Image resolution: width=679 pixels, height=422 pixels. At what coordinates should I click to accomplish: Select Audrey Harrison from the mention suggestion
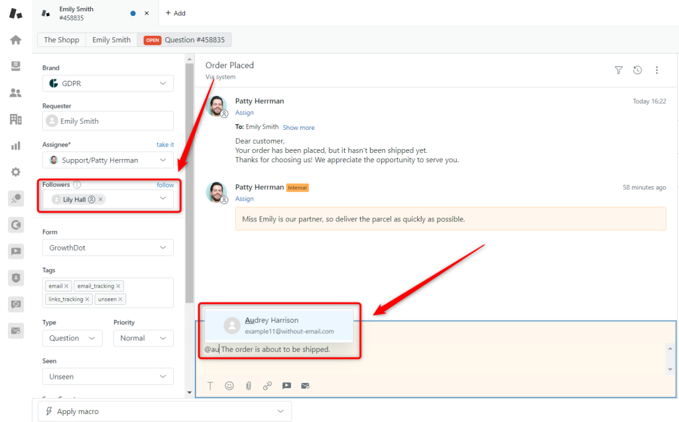279,325
